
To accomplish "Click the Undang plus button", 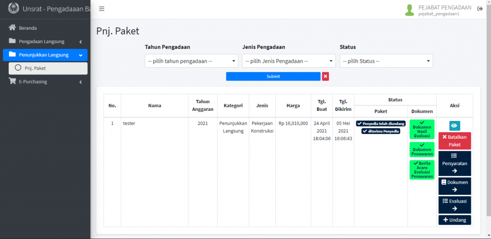I will [455, 220].
